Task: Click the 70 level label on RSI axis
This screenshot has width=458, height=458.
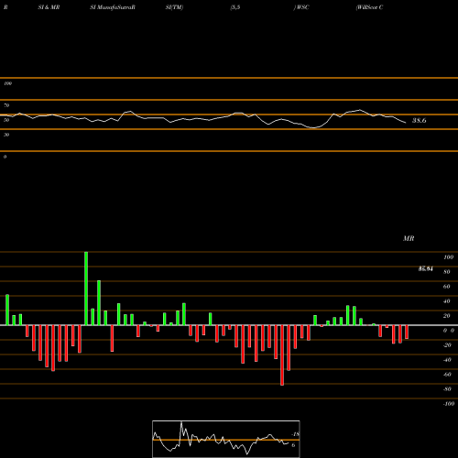Action: pyautogui.click(x=6, y=105)
